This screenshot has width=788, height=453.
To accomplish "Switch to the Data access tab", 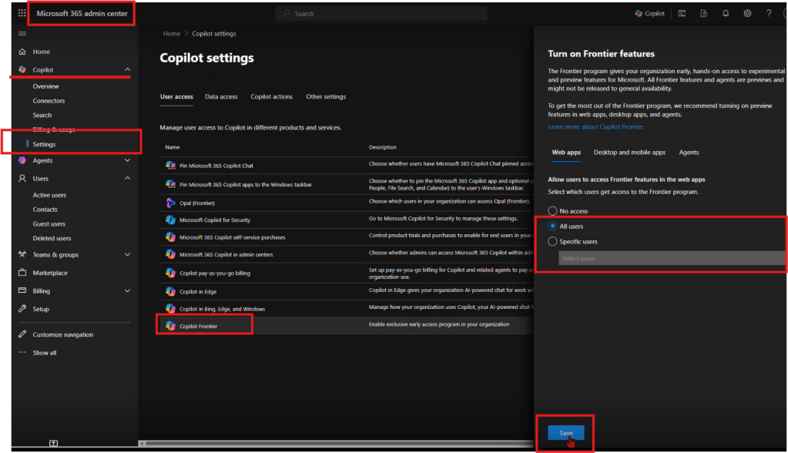I will tap(221, 97).
